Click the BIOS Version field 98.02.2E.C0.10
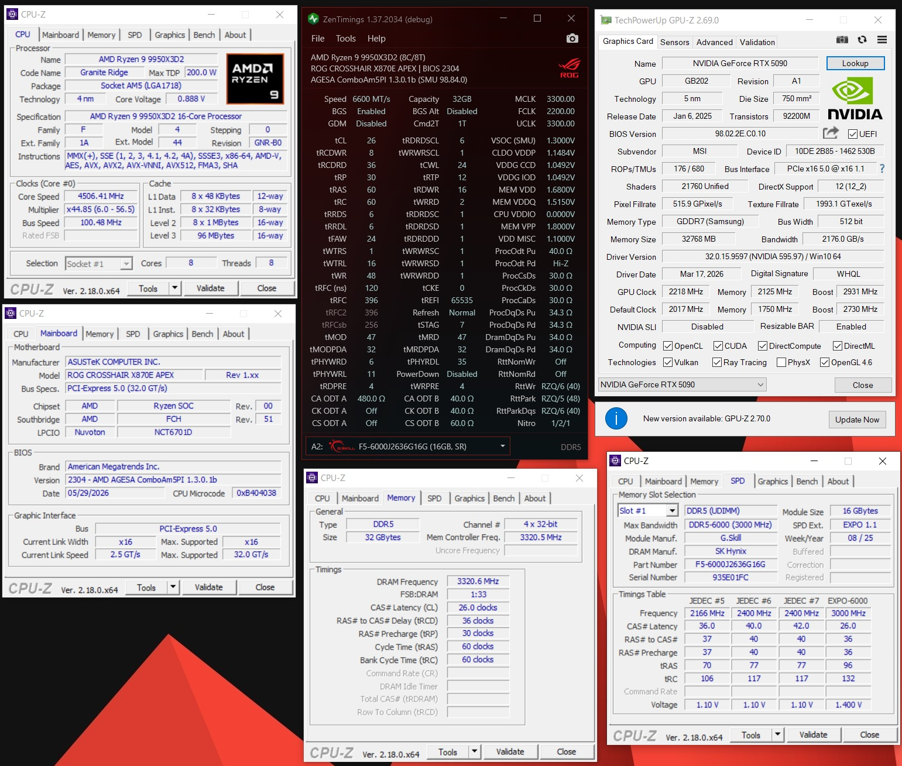902x766 pixels. click(740, 133)
